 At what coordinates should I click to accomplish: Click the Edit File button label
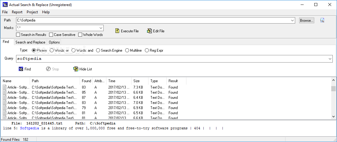[x=158, y=31]
